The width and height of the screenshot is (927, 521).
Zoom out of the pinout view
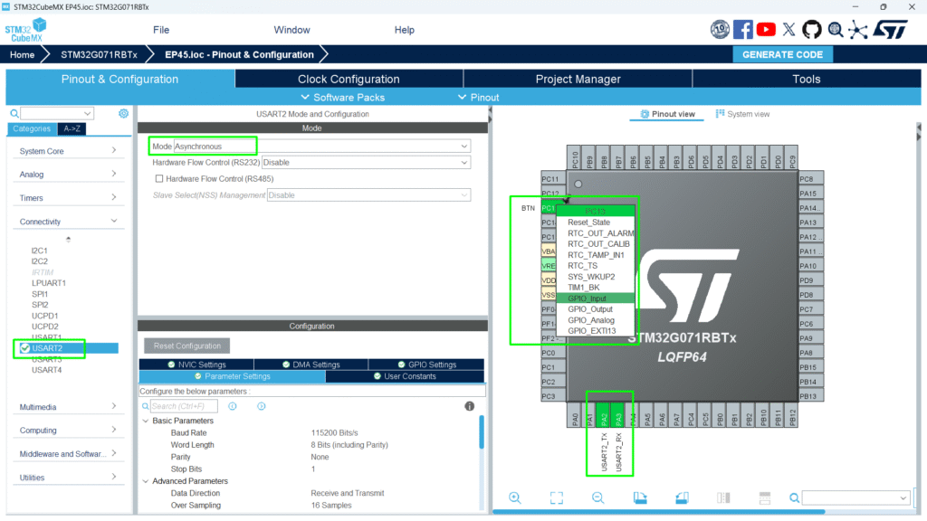coord(597,497)
